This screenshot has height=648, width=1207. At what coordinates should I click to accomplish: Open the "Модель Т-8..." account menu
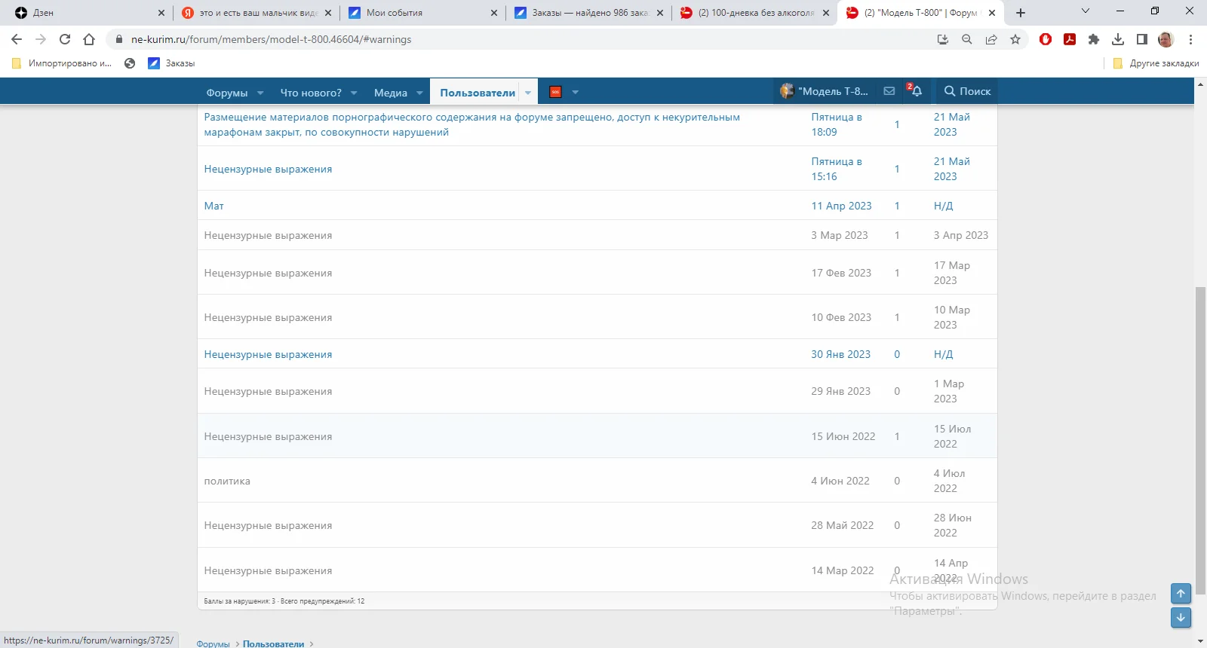tap(825, 91)
